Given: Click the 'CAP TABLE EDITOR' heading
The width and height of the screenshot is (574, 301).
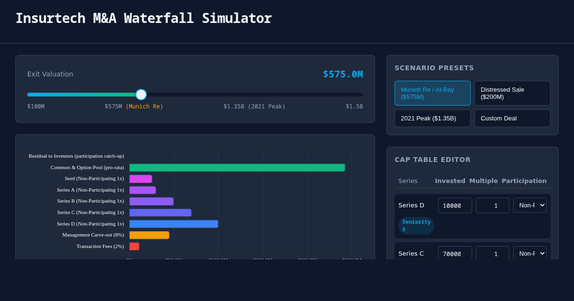Looking at the screenshot, I should coord(433,160).
